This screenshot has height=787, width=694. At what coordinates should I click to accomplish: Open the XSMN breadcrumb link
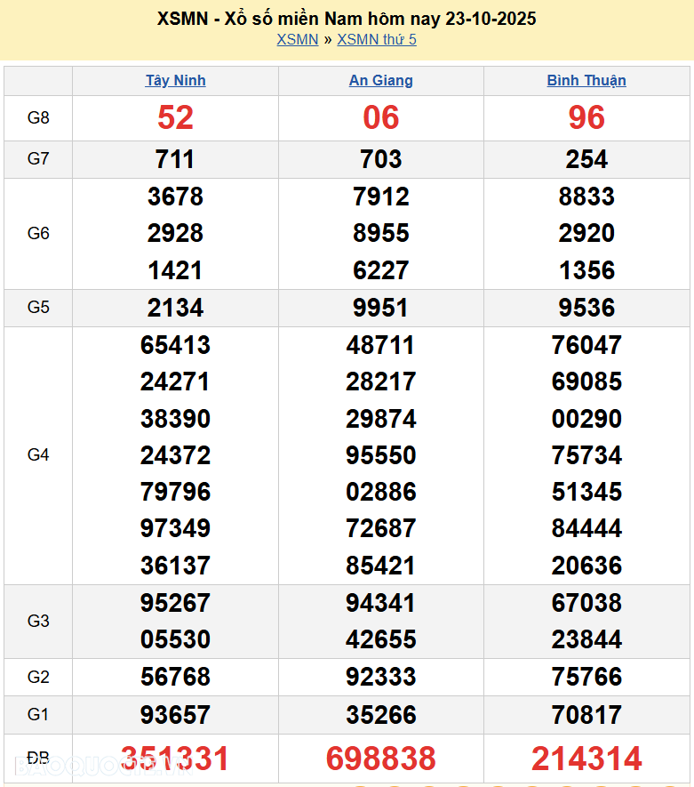coord(297,39)
